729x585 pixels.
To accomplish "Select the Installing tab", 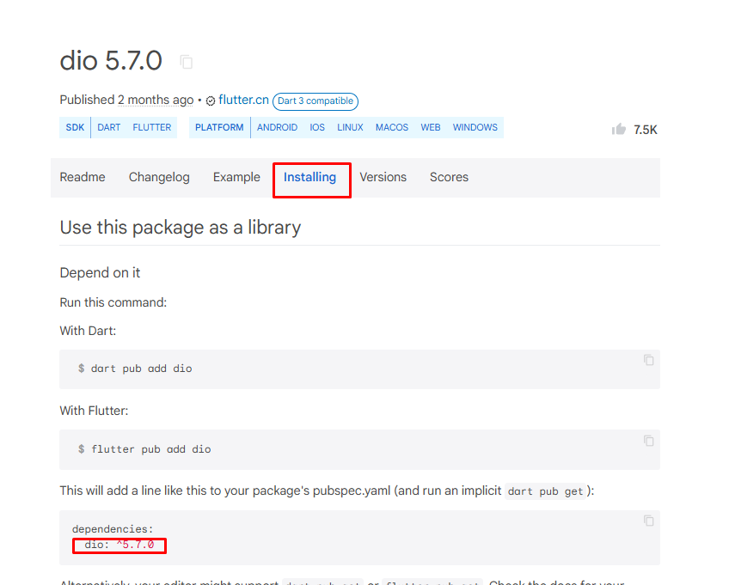I will pyautogui.click(x=309, y=177).
